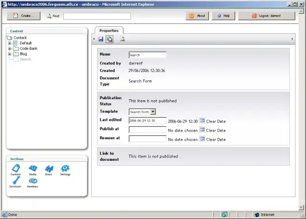The image size is (306, 219).
Task: Open the Template dropdown
Action: (x=153, y=112)
